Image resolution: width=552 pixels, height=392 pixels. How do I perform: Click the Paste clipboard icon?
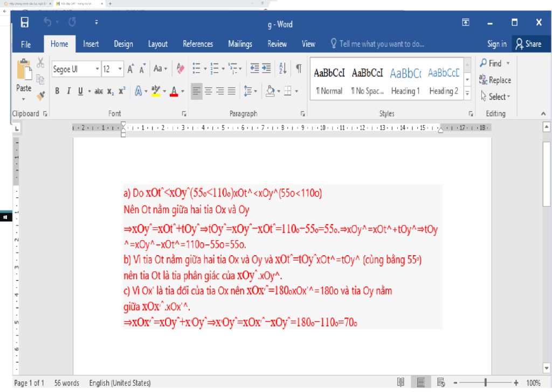tap(24, 69)
